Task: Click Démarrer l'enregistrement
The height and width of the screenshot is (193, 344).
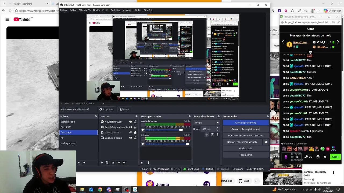Action: [246, 129]
